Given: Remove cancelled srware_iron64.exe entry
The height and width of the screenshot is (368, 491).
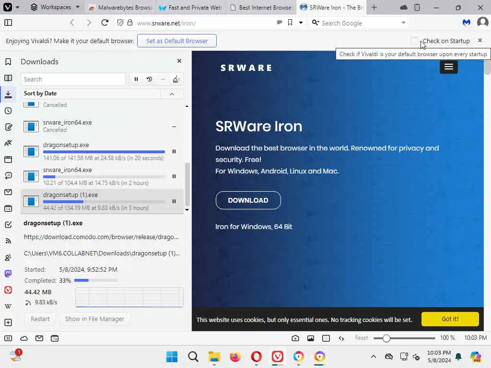Looking at the screenshot, I should [174, 126].
